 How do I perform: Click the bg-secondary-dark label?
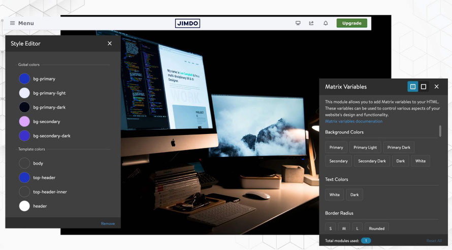(x=52, y=136)
